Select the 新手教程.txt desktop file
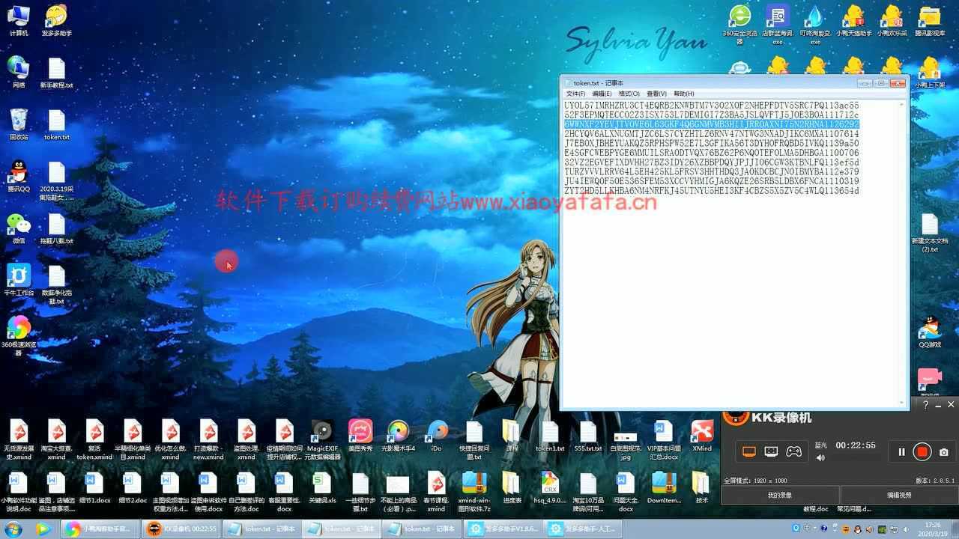This screenshot has height=539, width=959. pos(57,72)
